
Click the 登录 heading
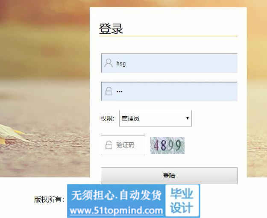pos(111,29)
